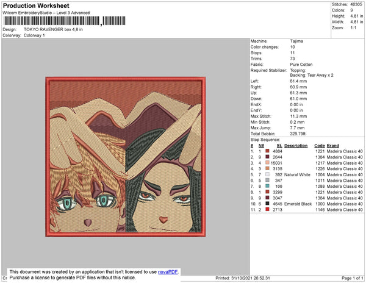Select the swatch next to 3299 stitches
Image resolution: width=366 pixels, height=283 pixels.
[x=268, y=192]
